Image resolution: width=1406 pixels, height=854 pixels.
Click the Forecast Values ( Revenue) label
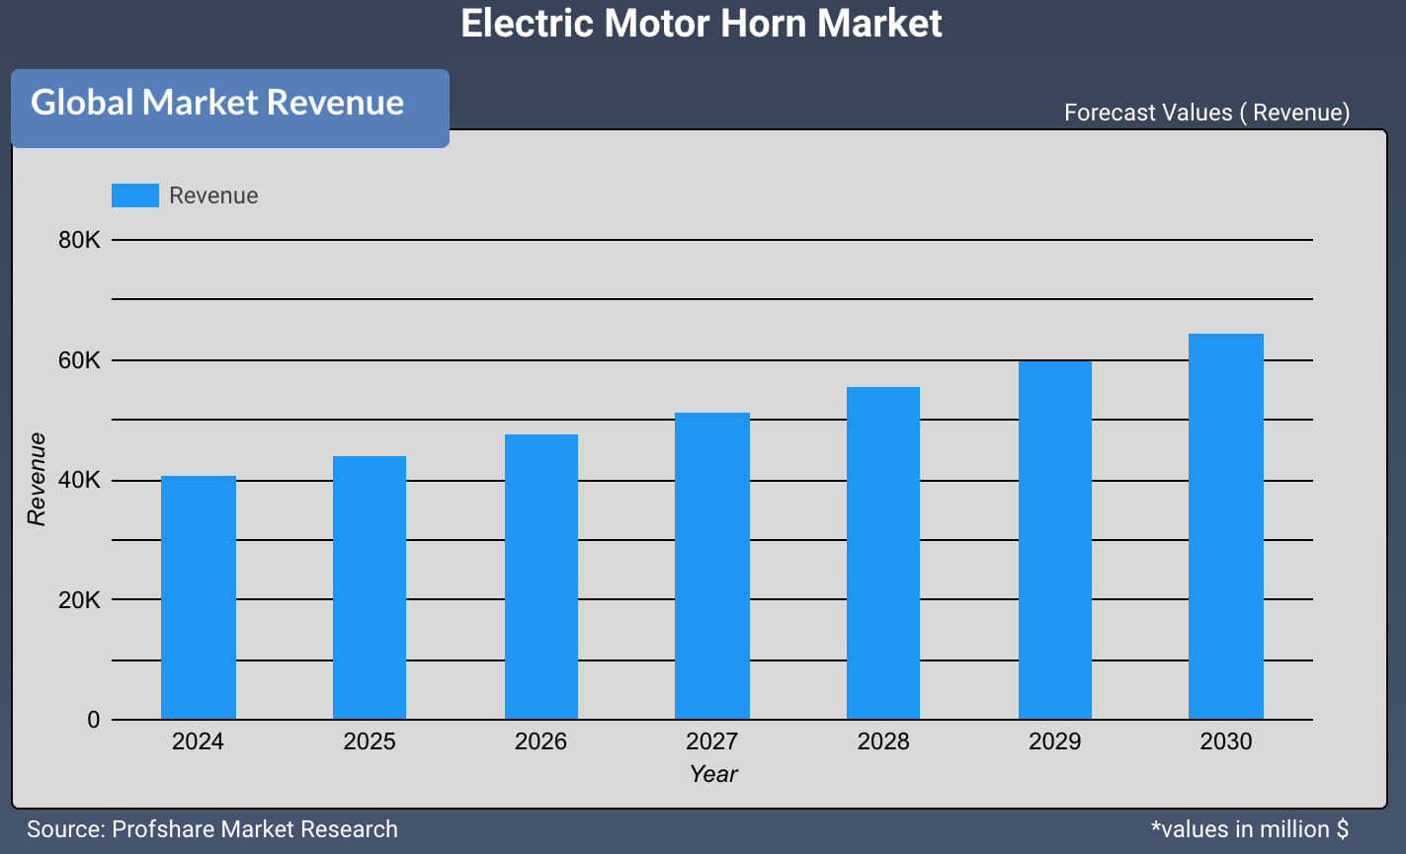[x=1206, y=113]
